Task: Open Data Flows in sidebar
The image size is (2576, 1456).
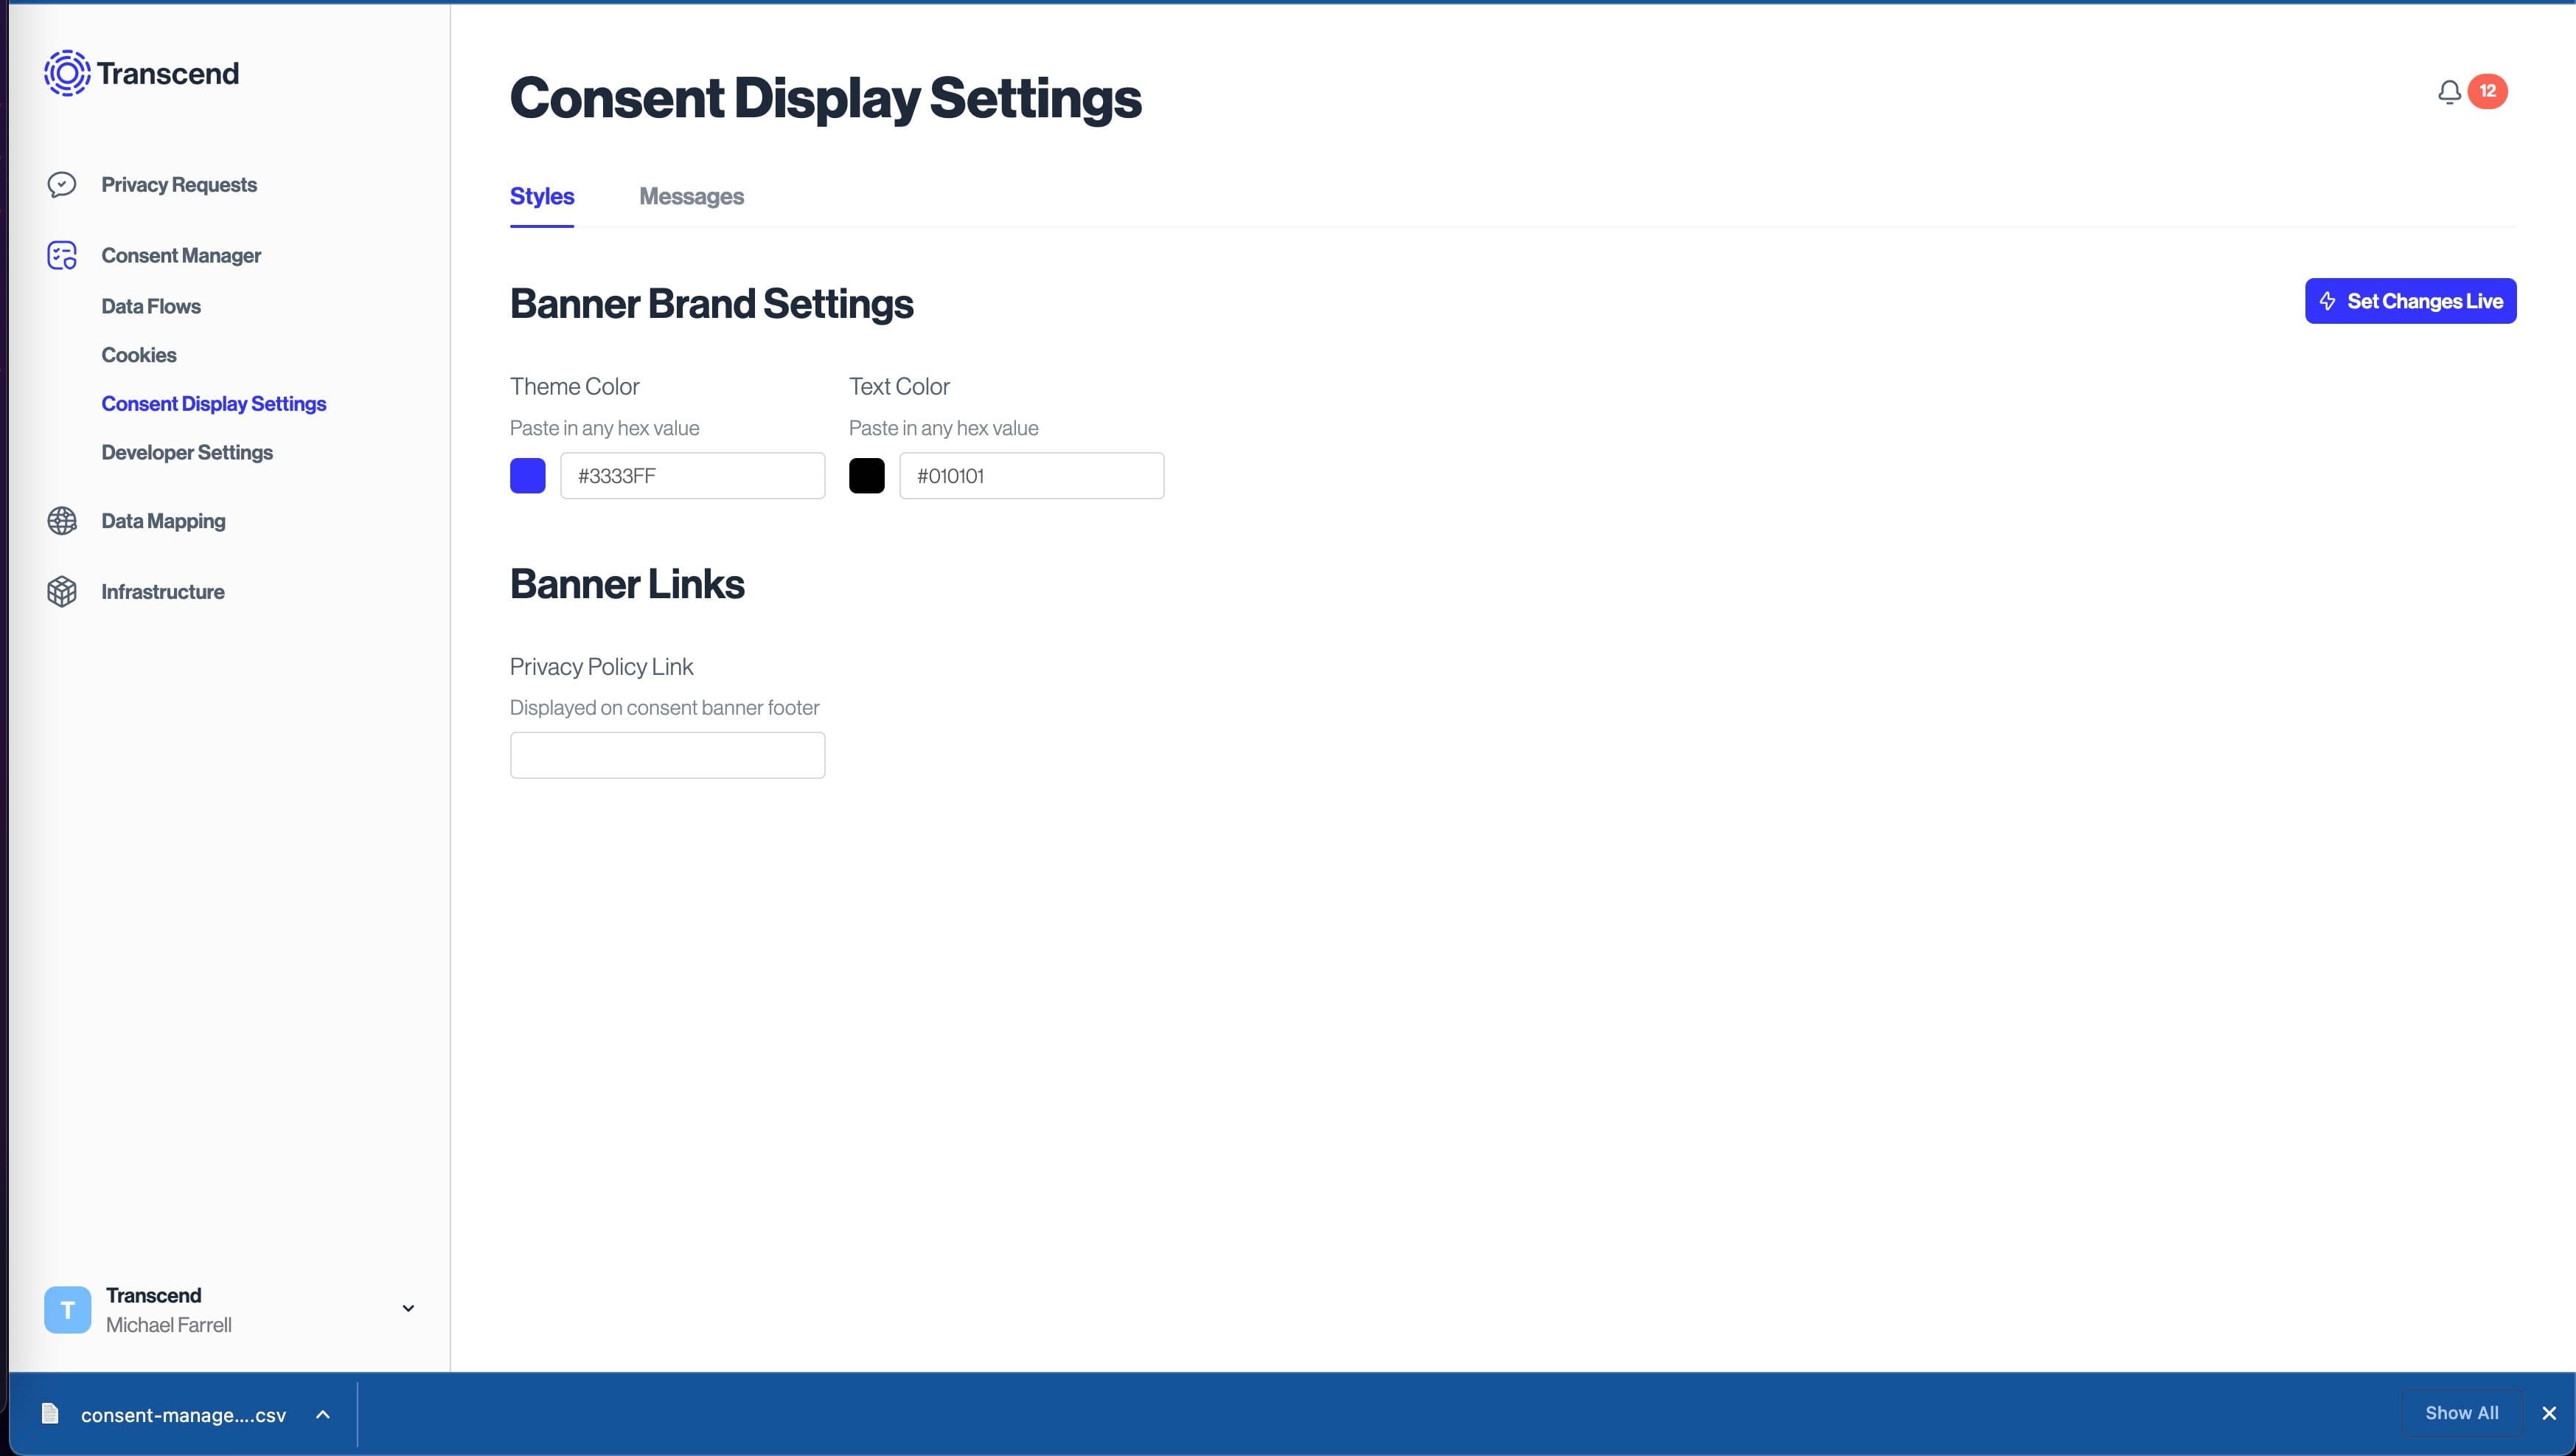Action: tap(151, 306)
